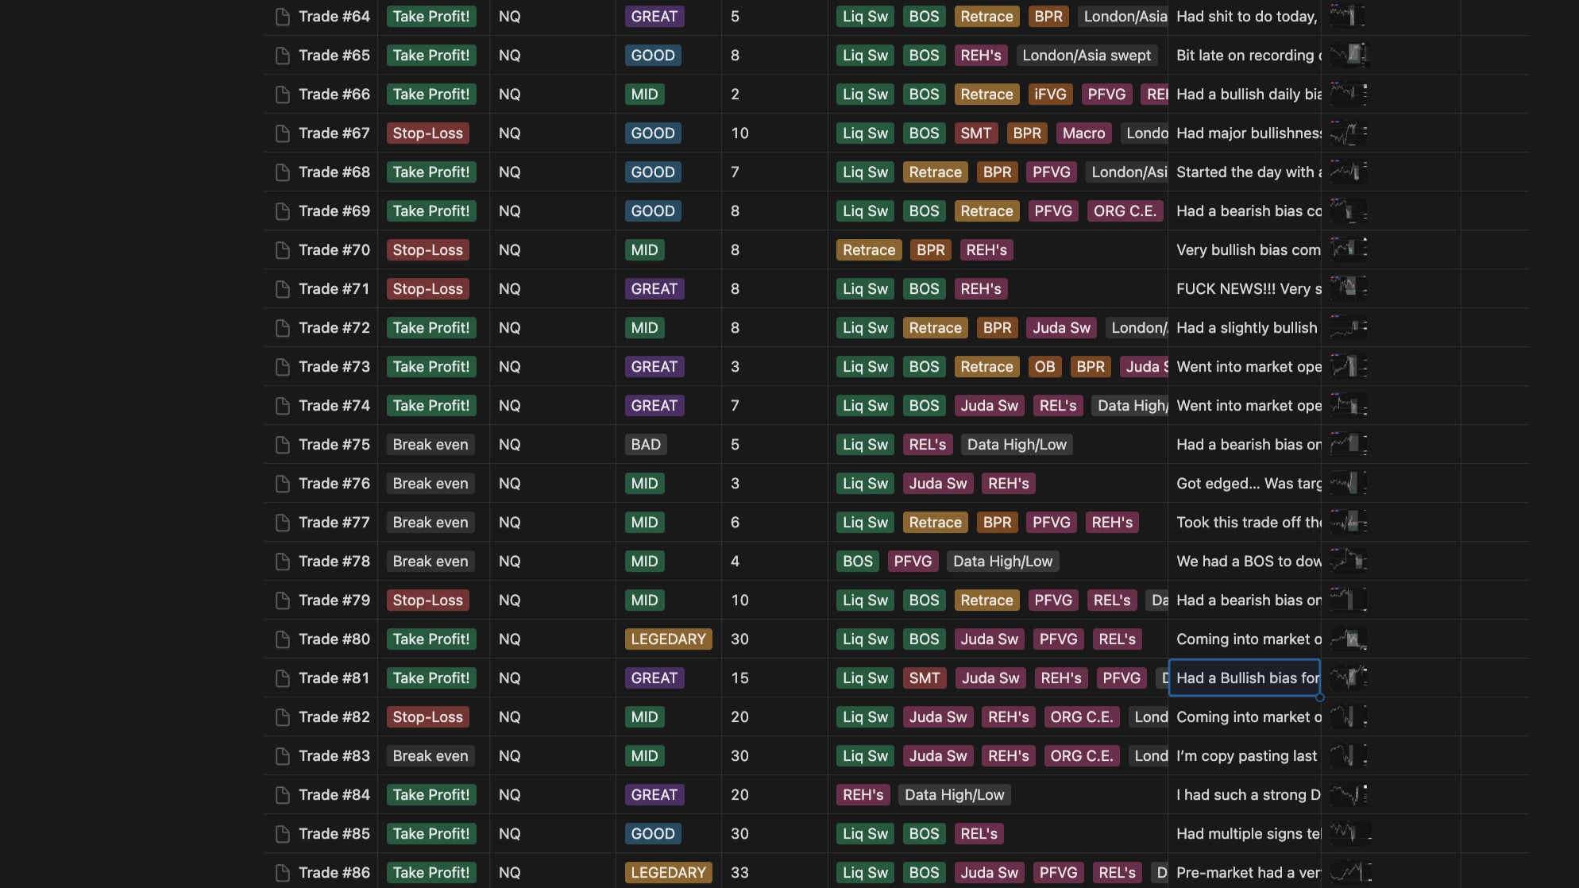Click the 'I'm copy pasting last' notes cell

[x=1245, y=756]
